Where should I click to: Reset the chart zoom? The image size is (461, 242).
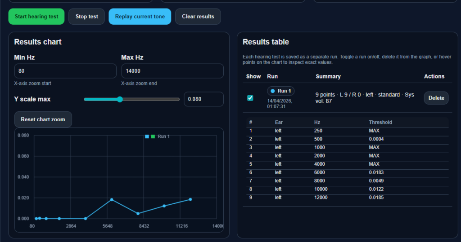(x=43, y=119)
